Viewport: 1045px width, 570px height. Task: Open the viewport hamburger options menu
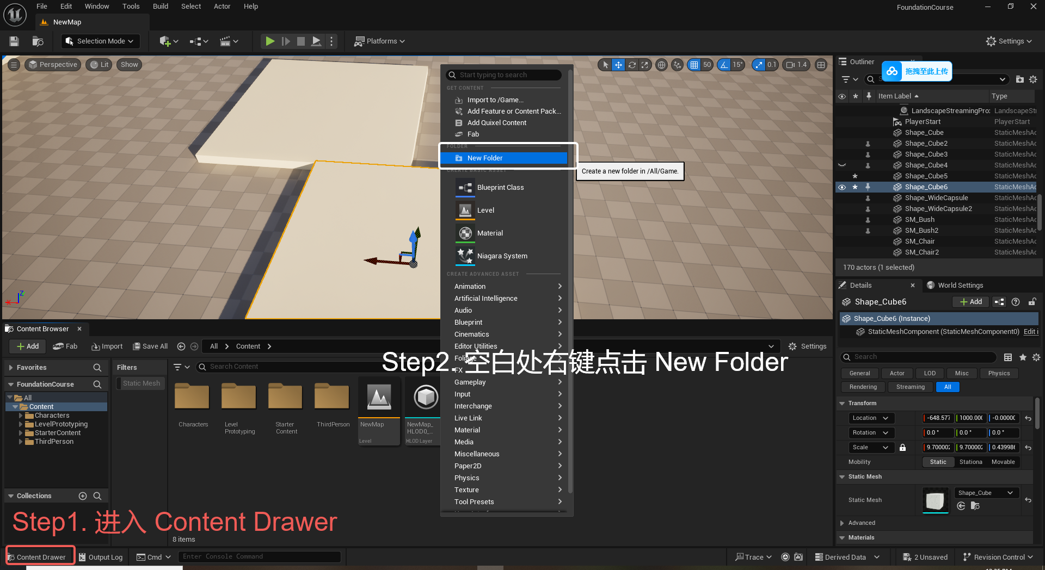click(x=14, y=65)
